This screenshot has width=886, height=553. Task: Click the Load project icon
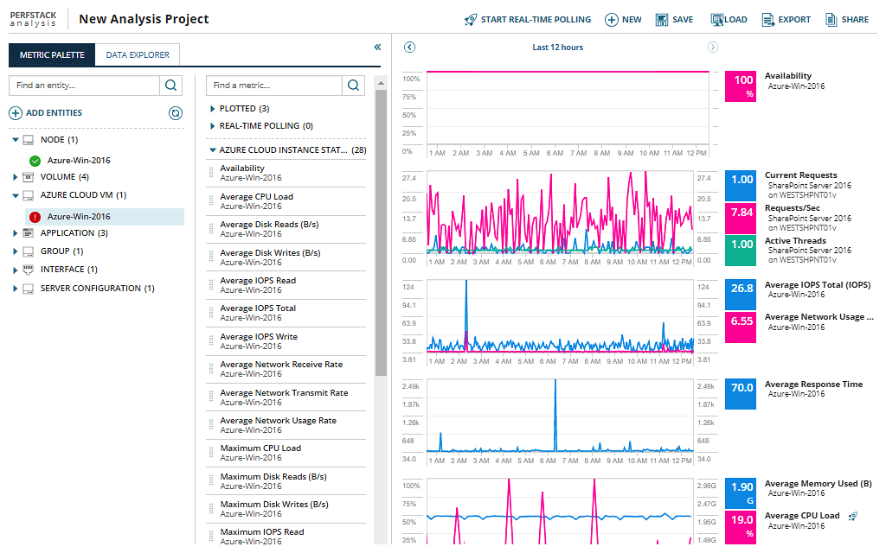click(716, 19)
